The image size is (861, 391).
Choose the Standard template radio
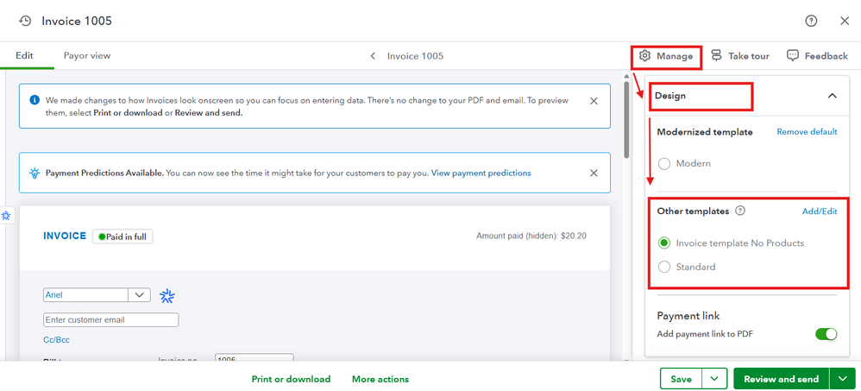[x=664, y=267]
